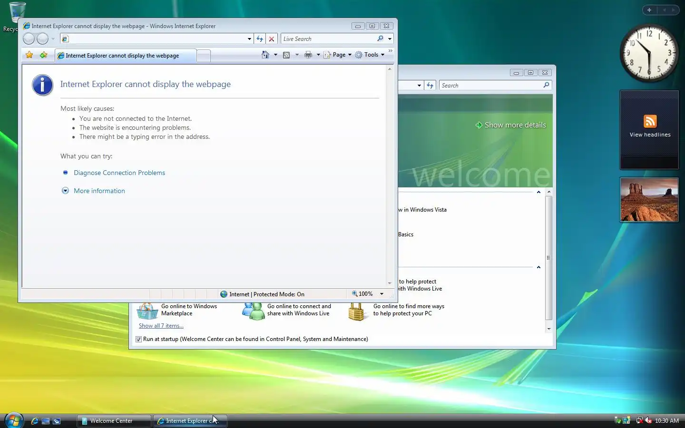Screen dimensions: 685x428
Task: Open Welcome Center address dropdown arrow
Action: [x=419, y=85]
